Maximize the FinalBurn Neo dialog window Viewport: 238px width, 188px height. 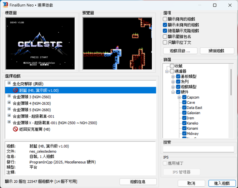click(x=215, y=5)
